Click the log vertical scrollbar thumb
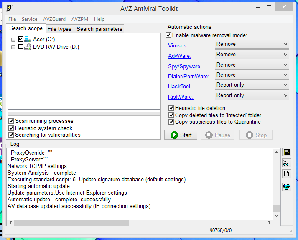 pyautogui.click(x=277, y=209)
